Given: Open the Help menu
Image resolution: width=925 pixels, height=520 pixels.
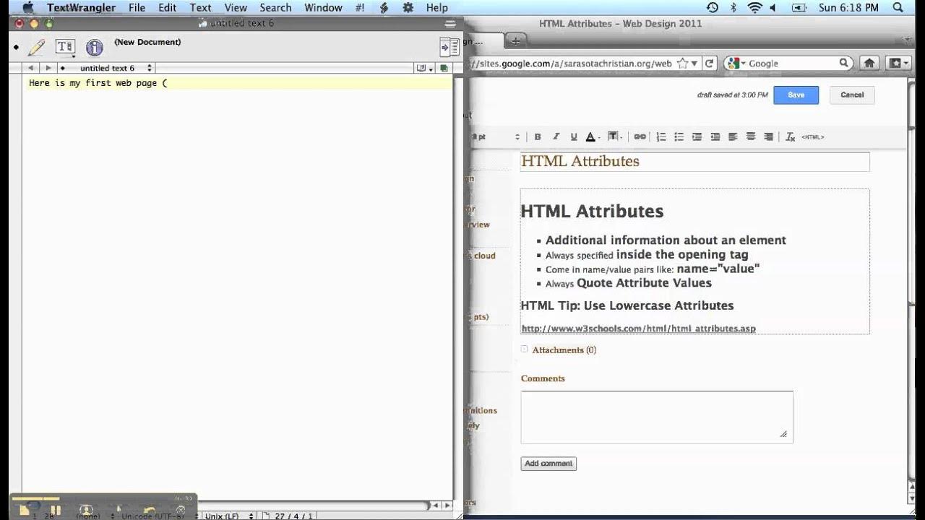Looking at the screenshot, I should pos(436,7).
